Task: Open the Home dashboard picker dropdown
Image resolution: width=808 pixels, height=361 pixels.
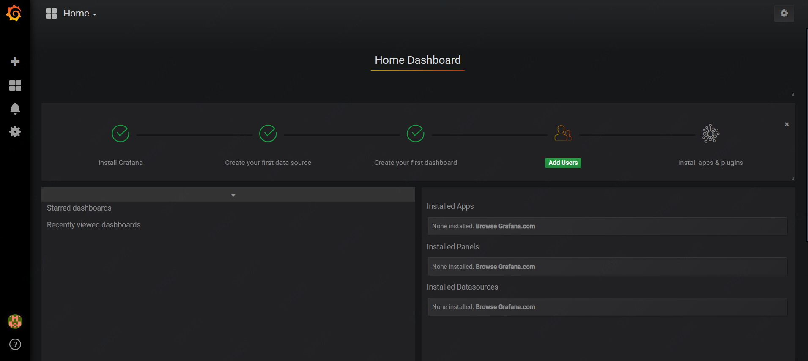Action: click(80, 14)
